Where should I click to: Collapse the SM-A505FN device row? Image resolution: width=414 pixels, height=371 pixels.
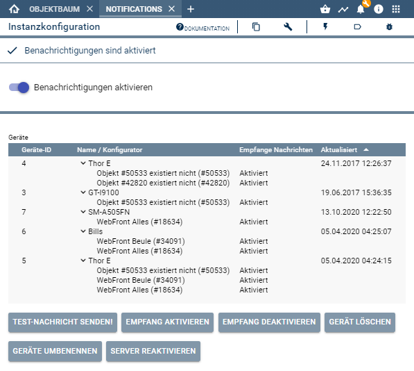83,212
